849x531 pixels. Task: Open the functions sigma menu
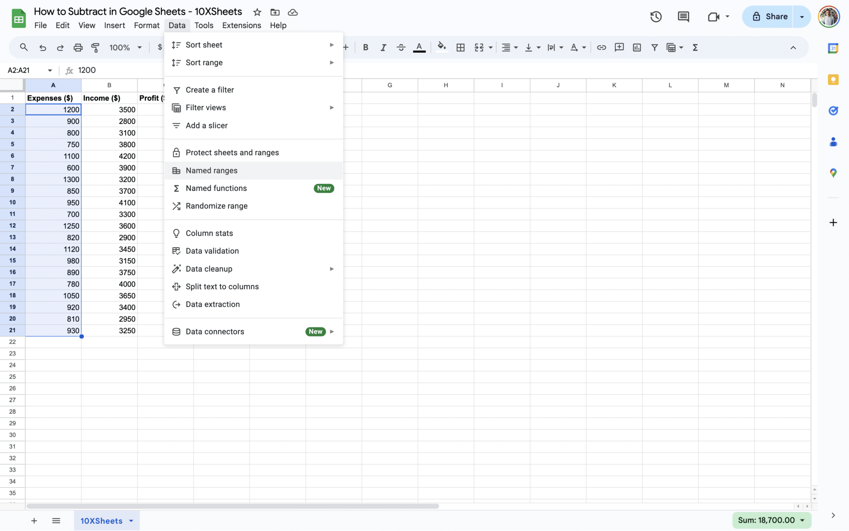click(x=695, y=47)
